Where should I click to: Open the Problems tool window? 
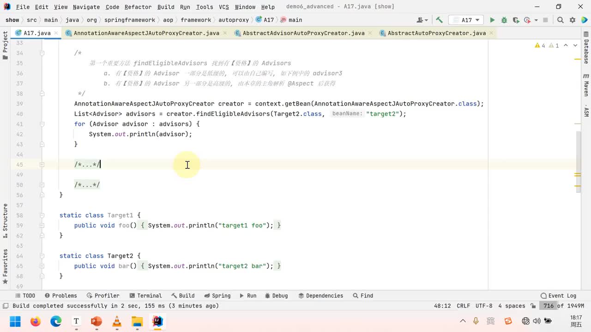click(60, 296)
